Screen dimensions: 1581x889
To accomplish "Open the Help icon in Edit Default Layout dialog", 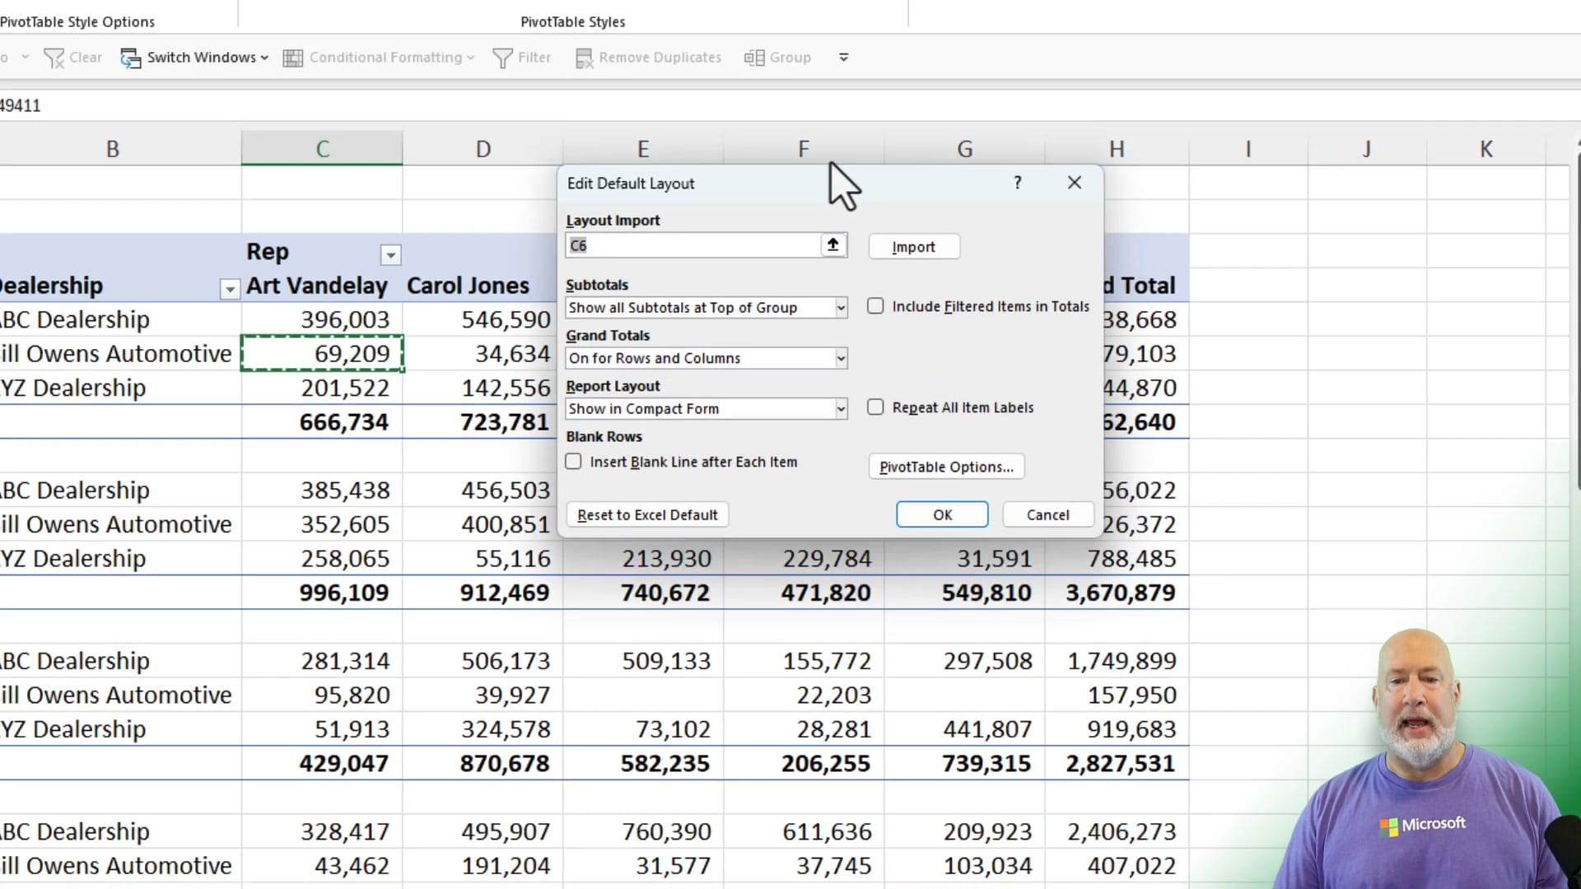I will coord(1017,182).
